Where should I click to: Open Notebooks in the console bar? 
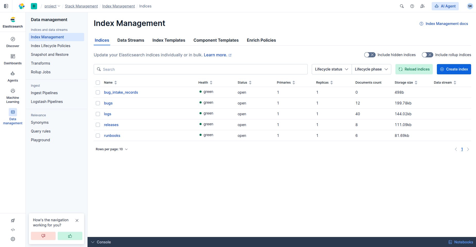click(461, 242)
